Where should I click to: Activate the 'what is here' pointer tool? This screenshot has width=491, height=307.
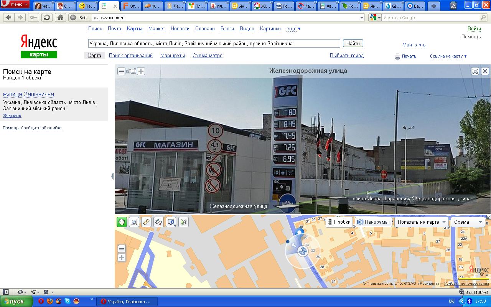click(183, 222)
